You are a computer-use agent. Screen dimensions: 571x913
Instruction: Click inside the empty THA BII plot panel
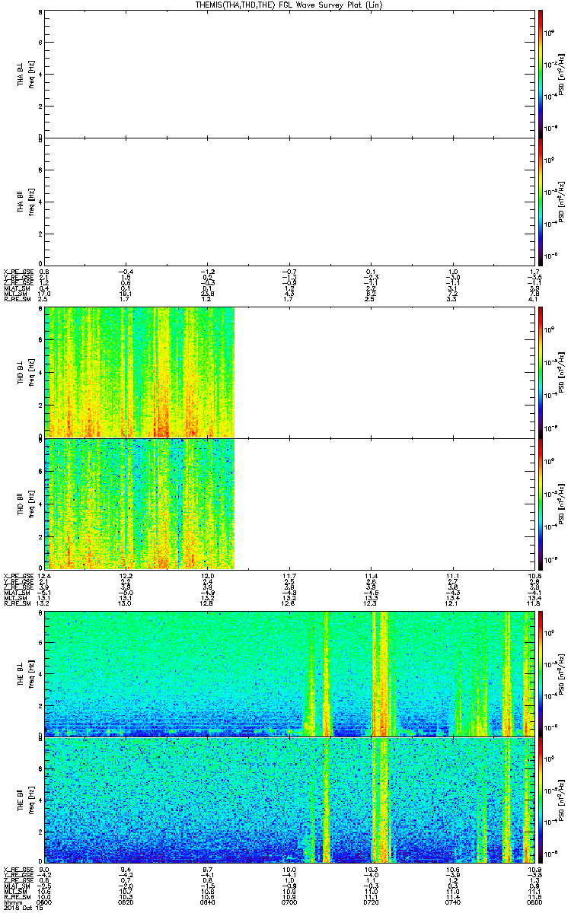[x=289, y=202]
